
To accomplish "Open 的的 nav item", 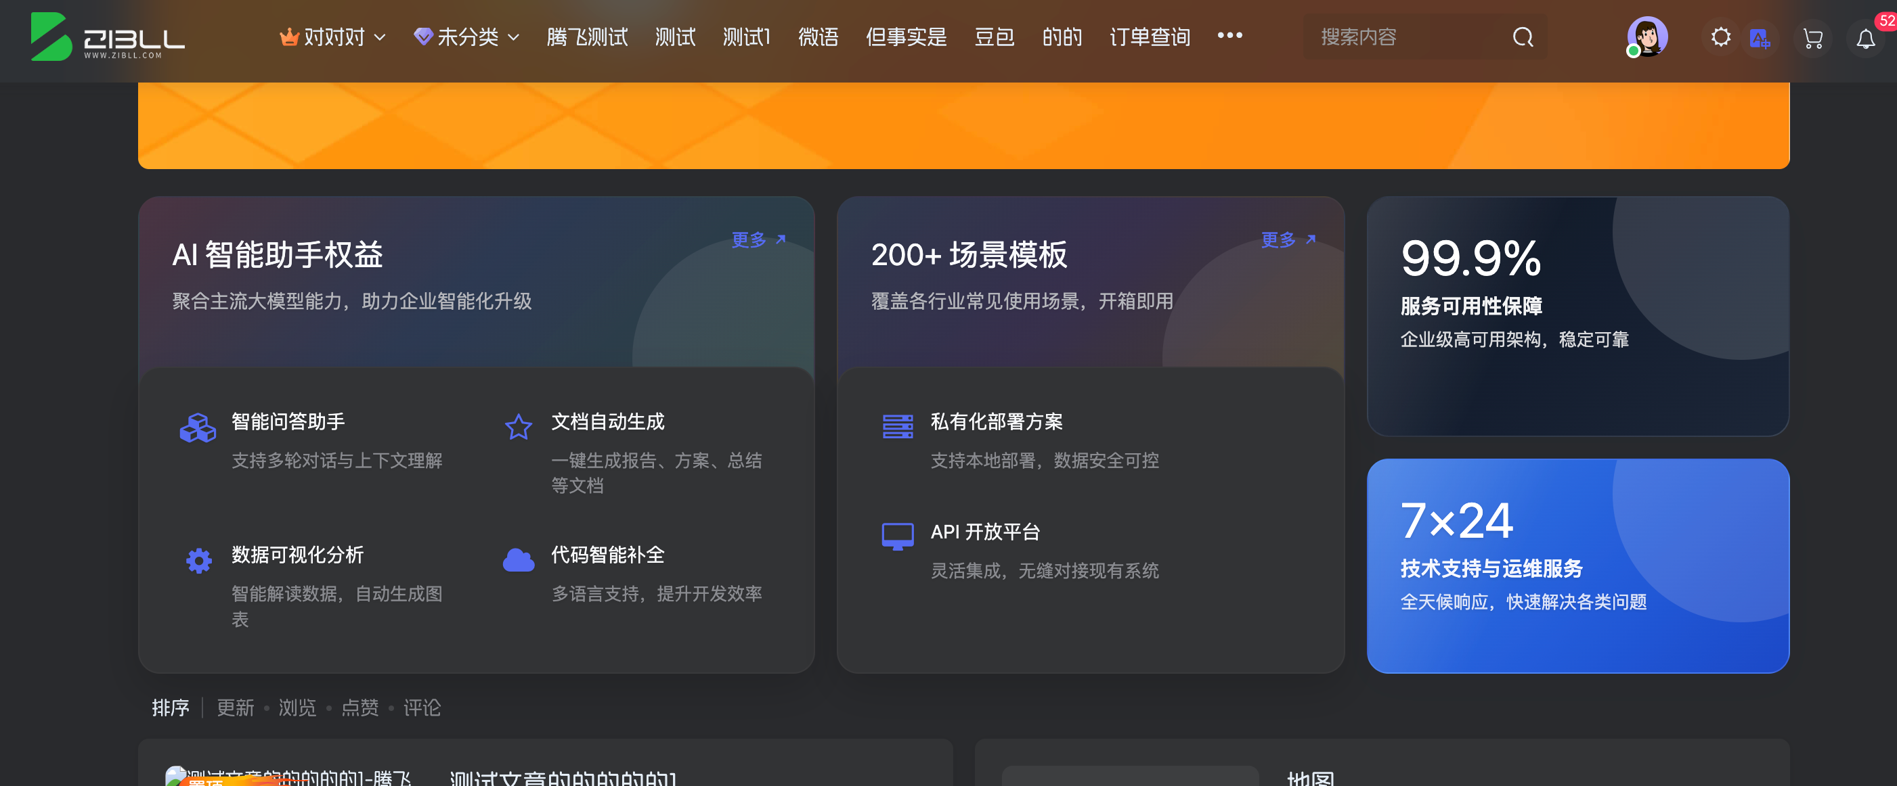I will pos(1062,37).
